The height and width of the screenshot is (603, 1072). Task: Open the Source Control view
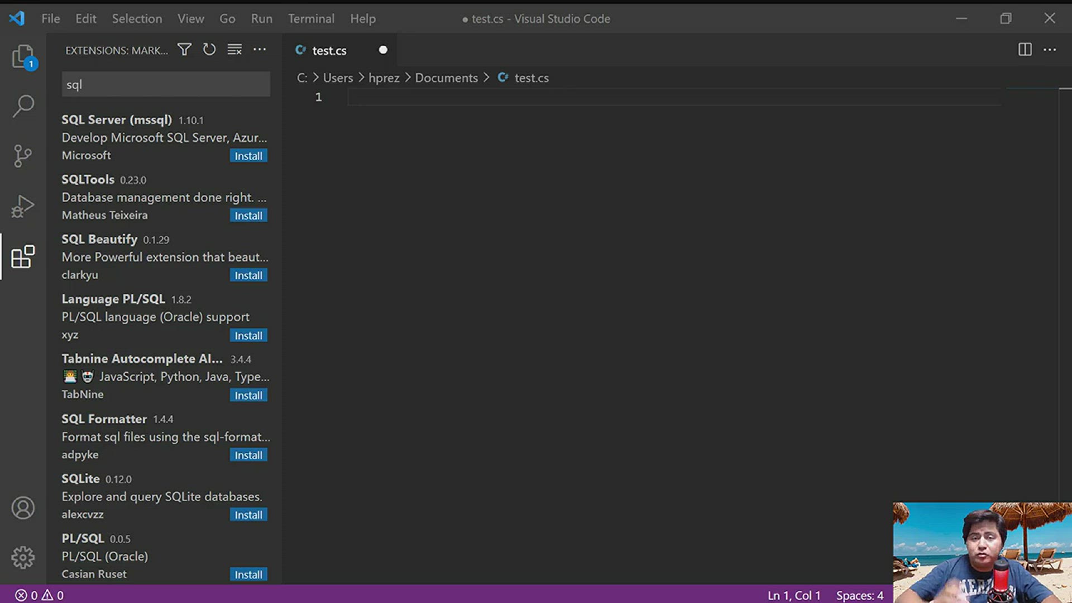[x=23, y=156]
